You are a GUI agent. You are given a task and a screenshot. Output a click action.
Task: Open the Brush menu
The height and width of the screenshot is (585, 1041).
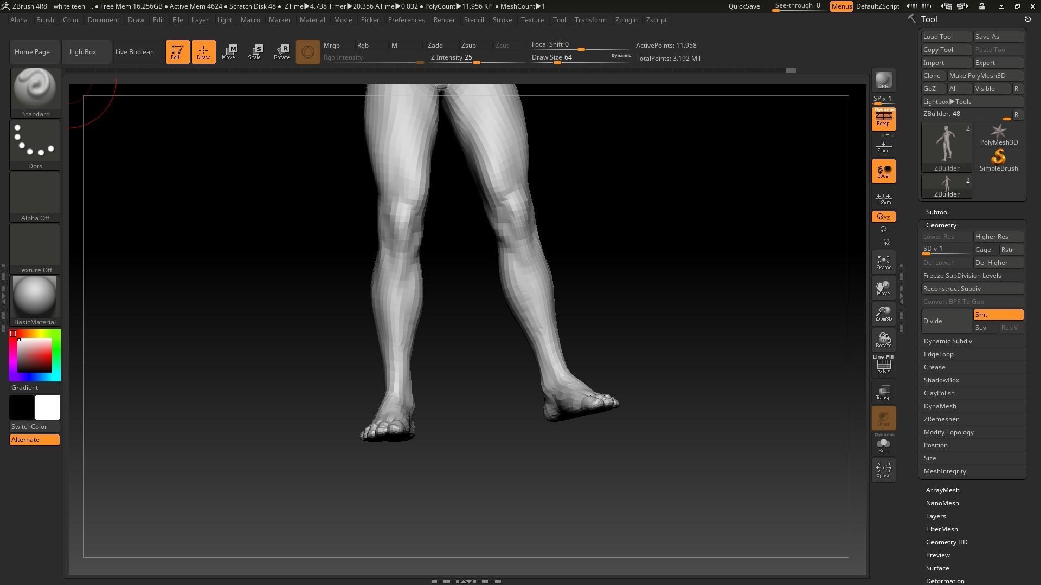(x=45, y=20)
